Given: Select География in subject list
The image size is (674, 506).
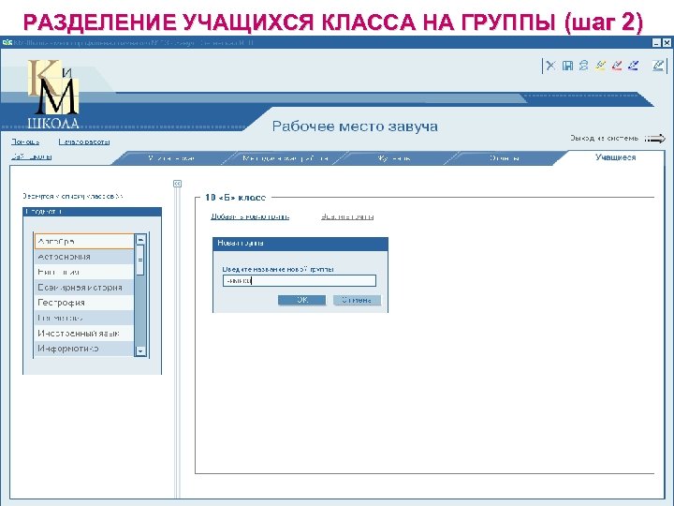Looking at the screenshot, I should click(x=84, y=303).
